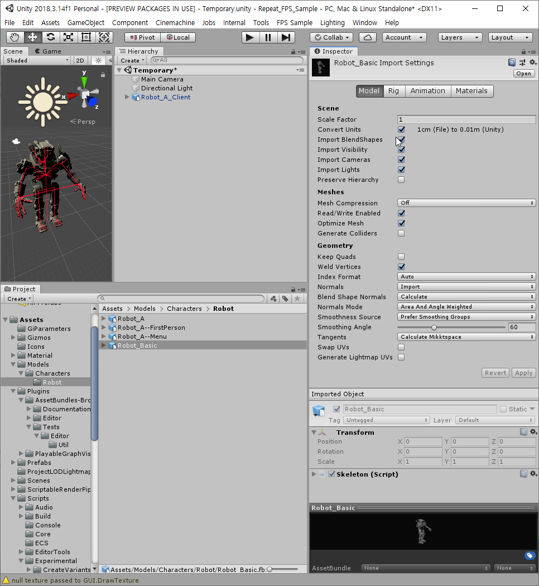The height and width of the screenshot is (586, 539).
Task: Select the Scale tool in toolbar
Action: point(69,37)
